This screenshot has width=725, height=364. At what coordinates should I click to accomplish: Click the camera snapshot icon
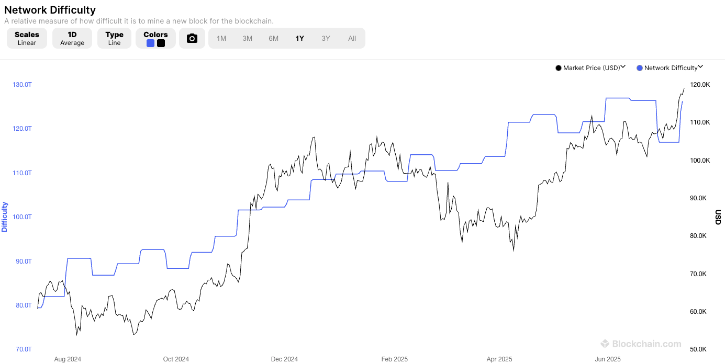coord(192,38)
